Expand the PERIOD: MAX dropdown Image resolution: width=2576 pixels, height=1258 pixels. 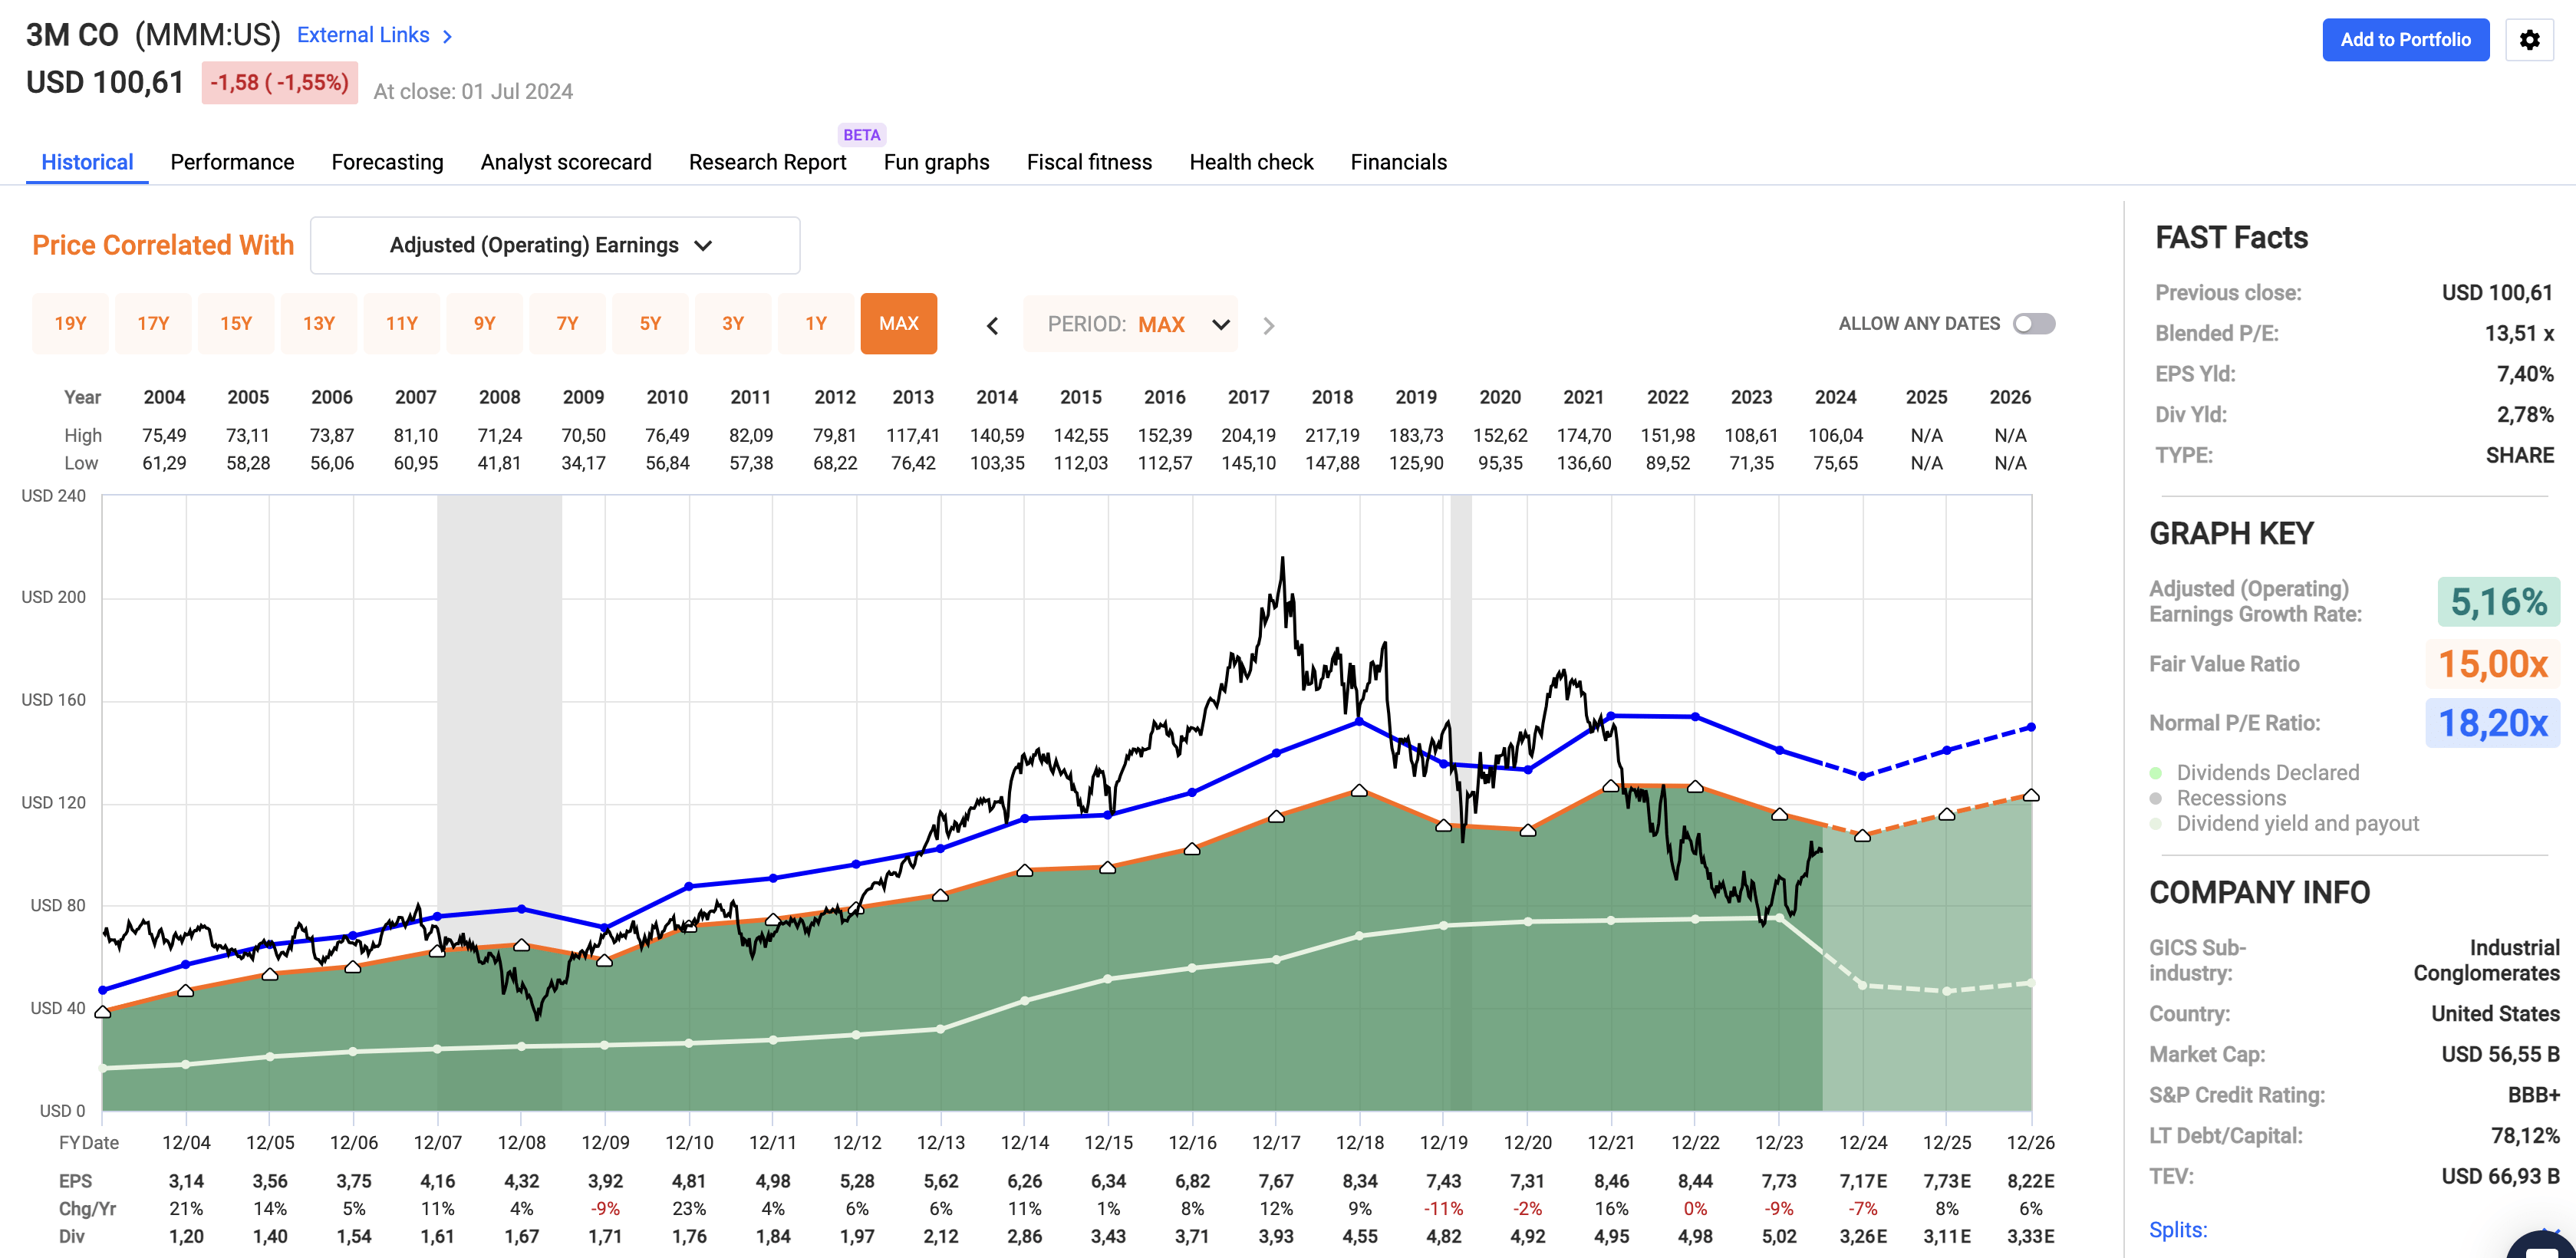1131,324
